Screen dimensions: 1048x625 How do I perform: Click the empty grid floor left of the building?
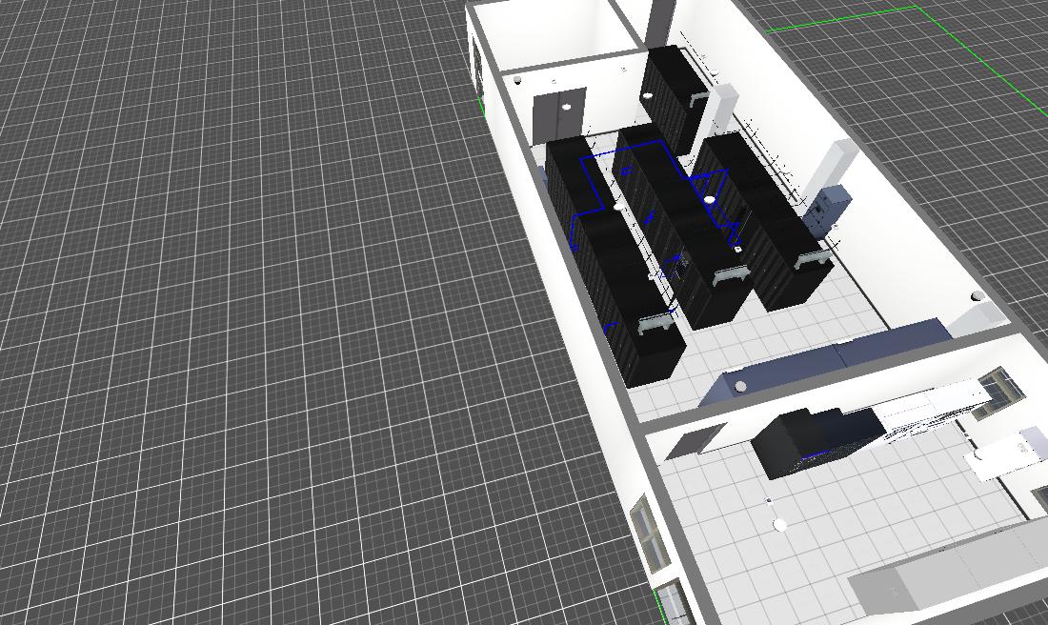pyautogui.click(x=238, y=333)
